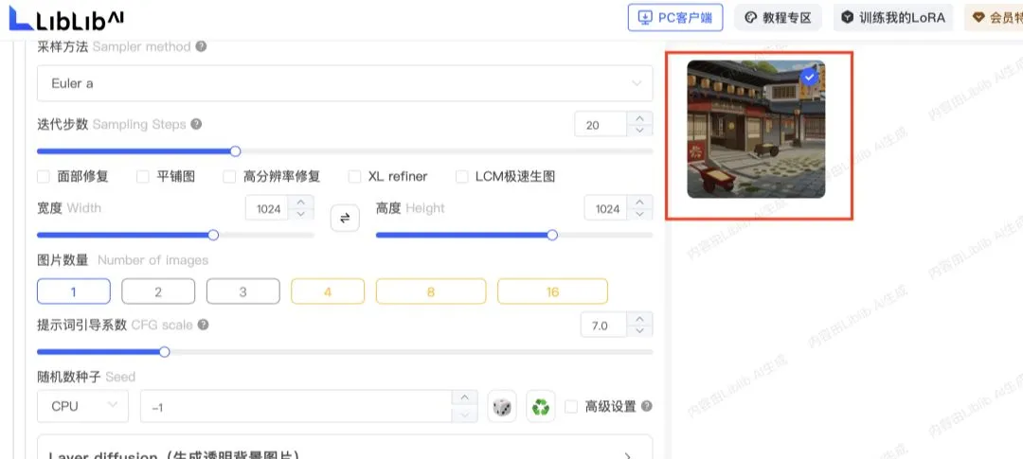Open help for Sampler method

click(202, 47)
